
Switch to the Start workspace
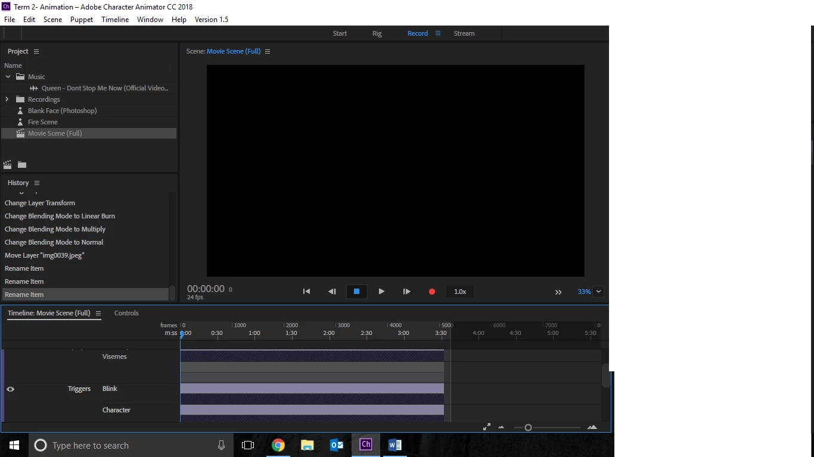click(x=340, y=33)
